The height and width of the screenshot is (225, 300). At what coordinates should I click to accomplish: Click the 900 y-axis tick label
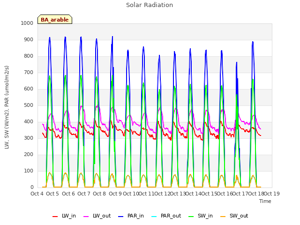pyautogui.click(x=29, y=39)
